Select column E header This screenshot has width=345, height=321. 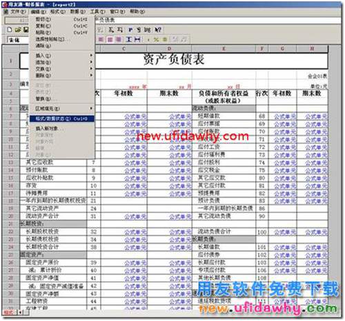[224, 48]
